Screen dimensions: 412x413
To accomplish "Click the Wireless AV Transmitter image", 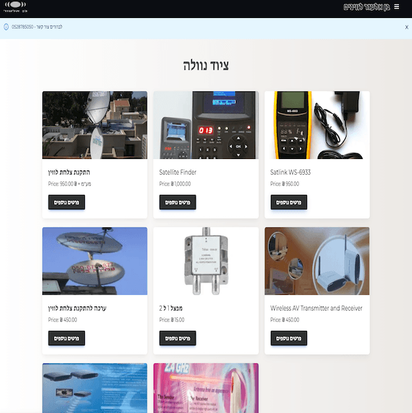I will coord(317,261).
